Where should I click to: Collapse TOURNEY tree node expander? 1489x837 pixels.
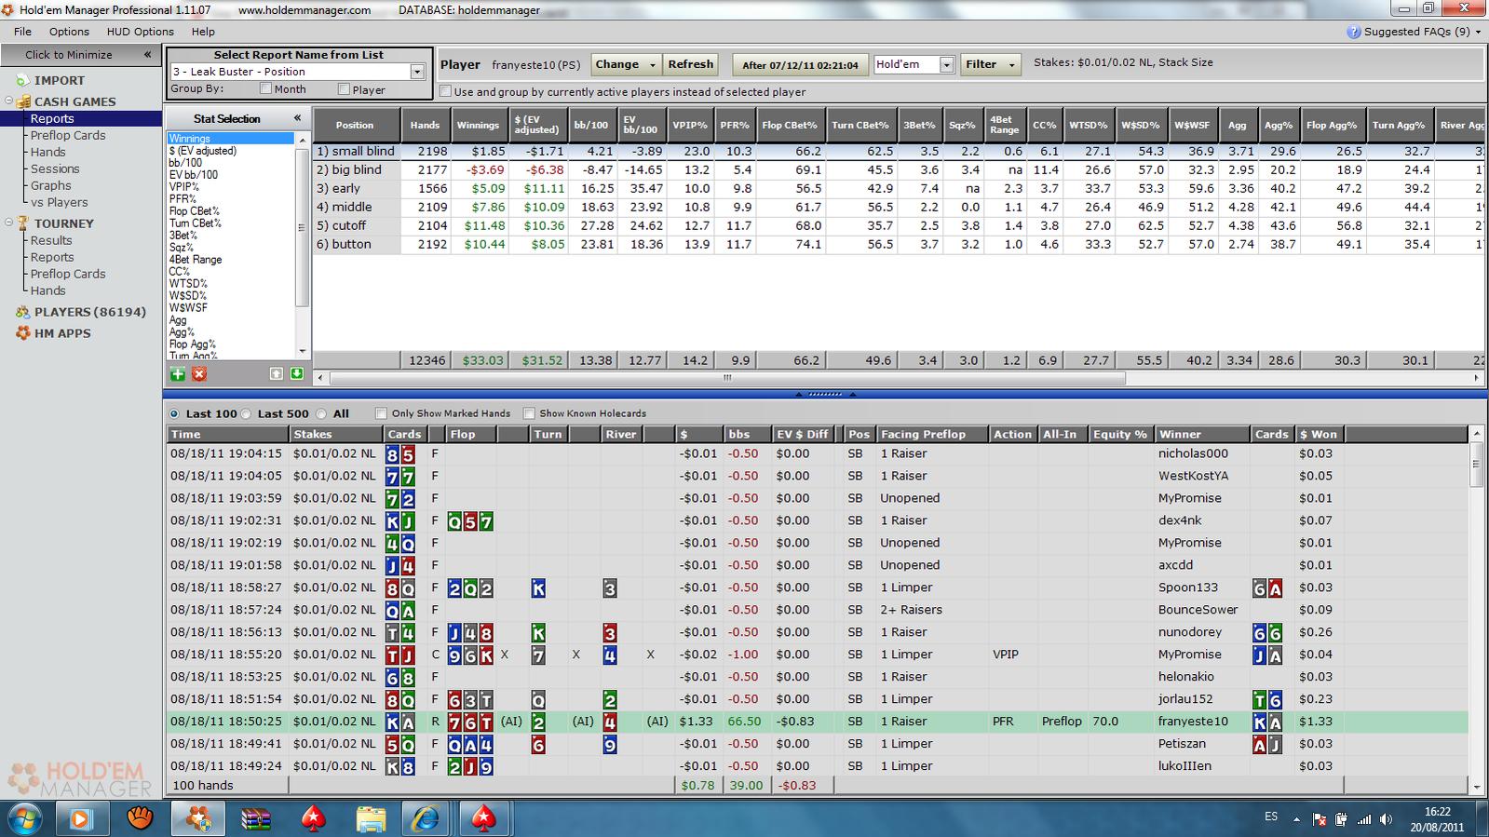click(x=9, y=223)
